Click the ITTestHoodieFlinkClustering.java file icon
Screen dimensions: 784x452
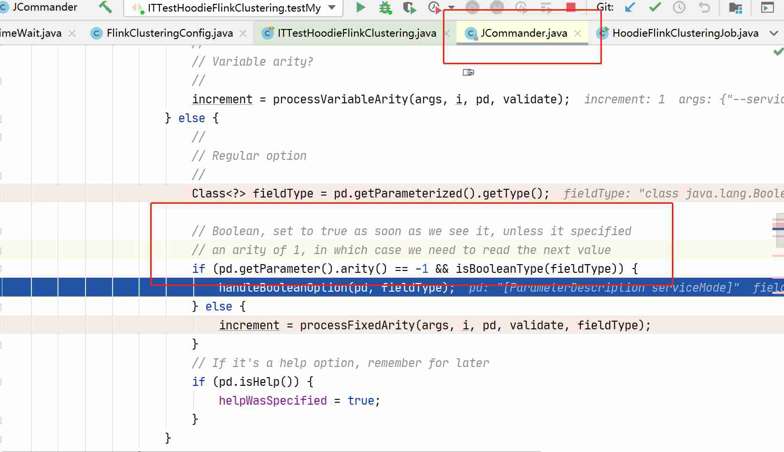[x=267, y=33]
